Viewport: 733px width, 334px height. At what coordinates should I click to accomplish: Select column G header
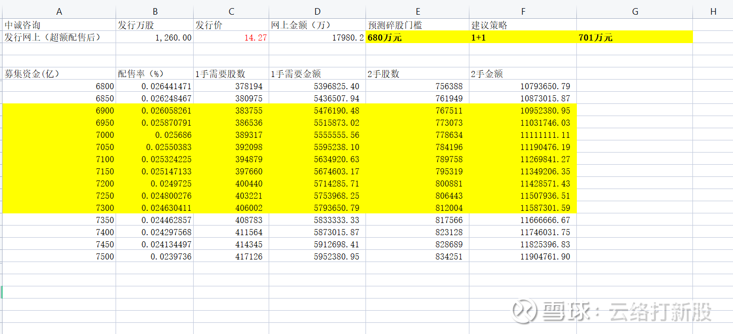click(x=635, y=12)
